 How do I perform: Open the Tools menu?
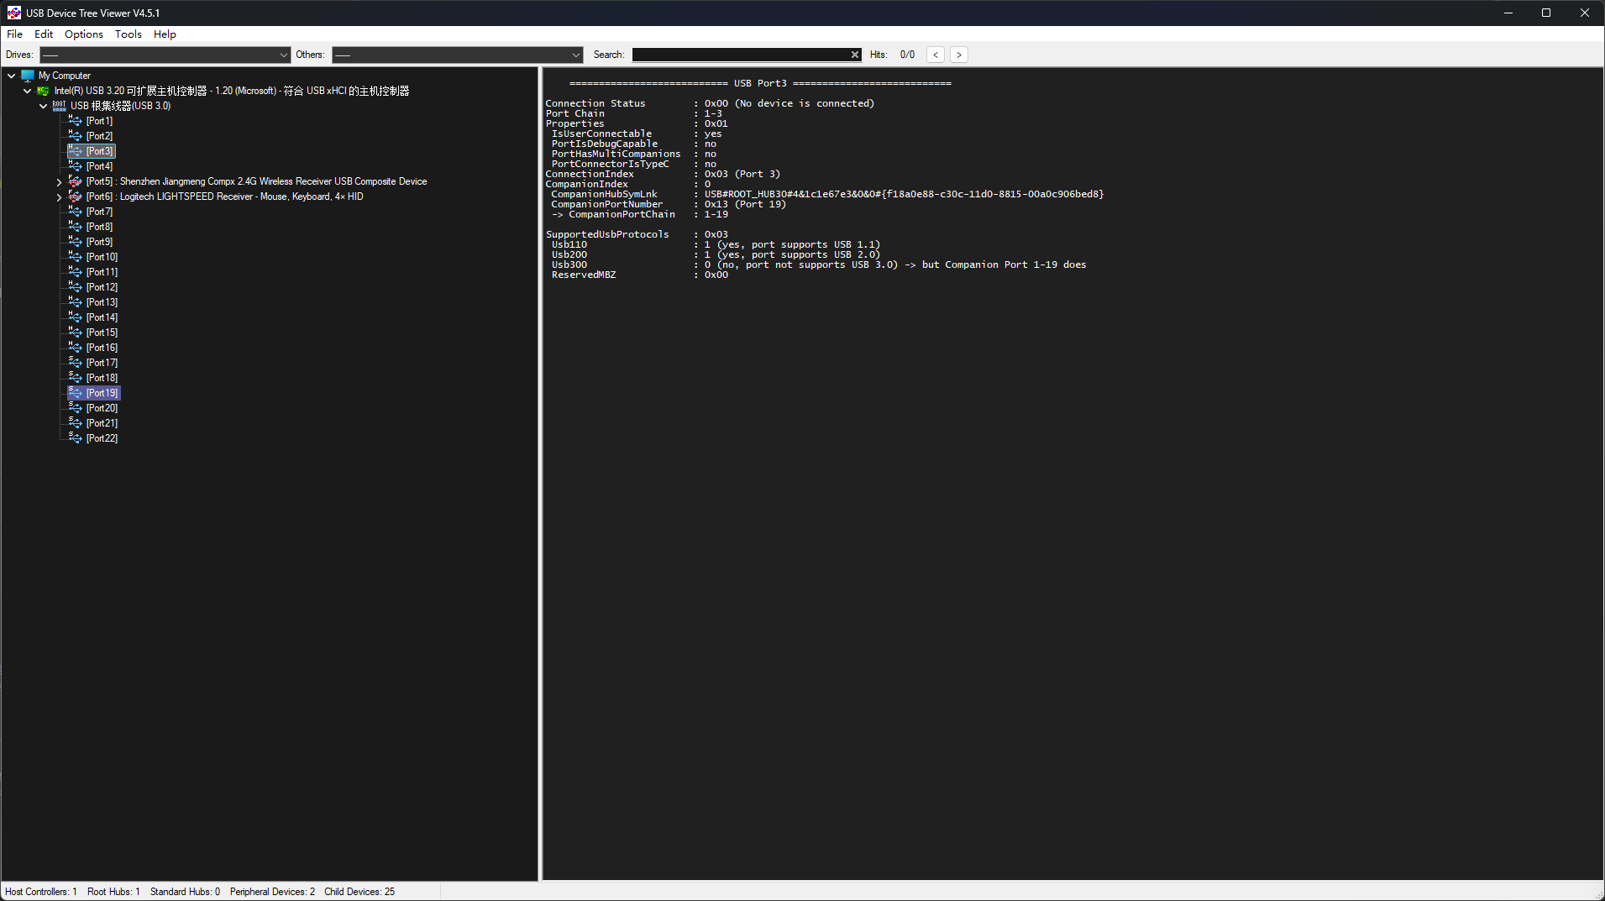(128, 34)
